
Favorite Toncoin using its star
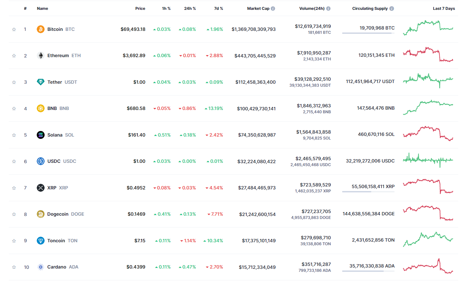click(14, 241)
